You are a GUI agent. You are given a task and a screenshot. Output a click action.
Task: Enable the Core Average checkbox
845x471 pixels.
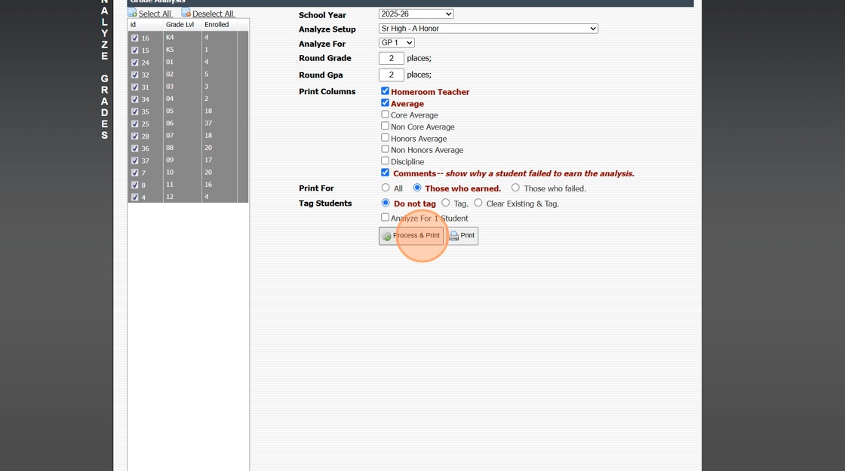pyautogui.click(x=385, y=114)
